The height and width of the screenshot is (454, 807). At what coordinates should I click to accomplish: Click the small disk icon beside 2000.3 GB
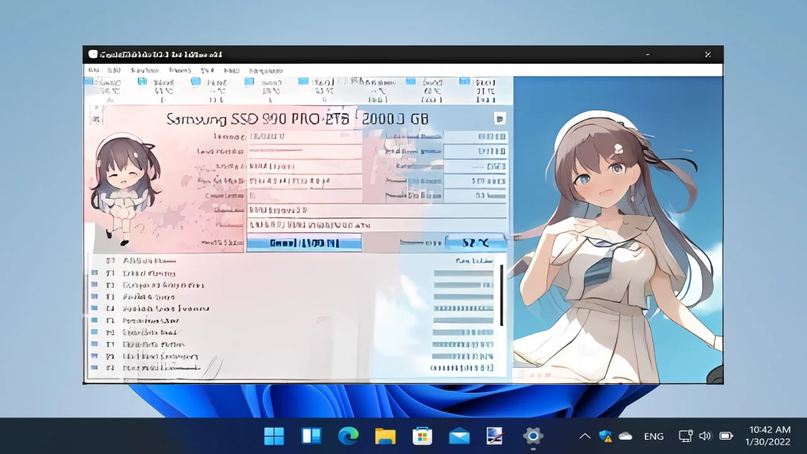(x=499, y=119)
